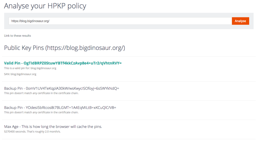Click the divider line below the Max Age section
The image size is (258, 146).
(x=129, y=139)
